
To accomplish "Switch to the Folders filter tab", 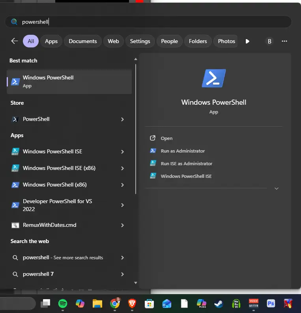I will tap(198, 41).
